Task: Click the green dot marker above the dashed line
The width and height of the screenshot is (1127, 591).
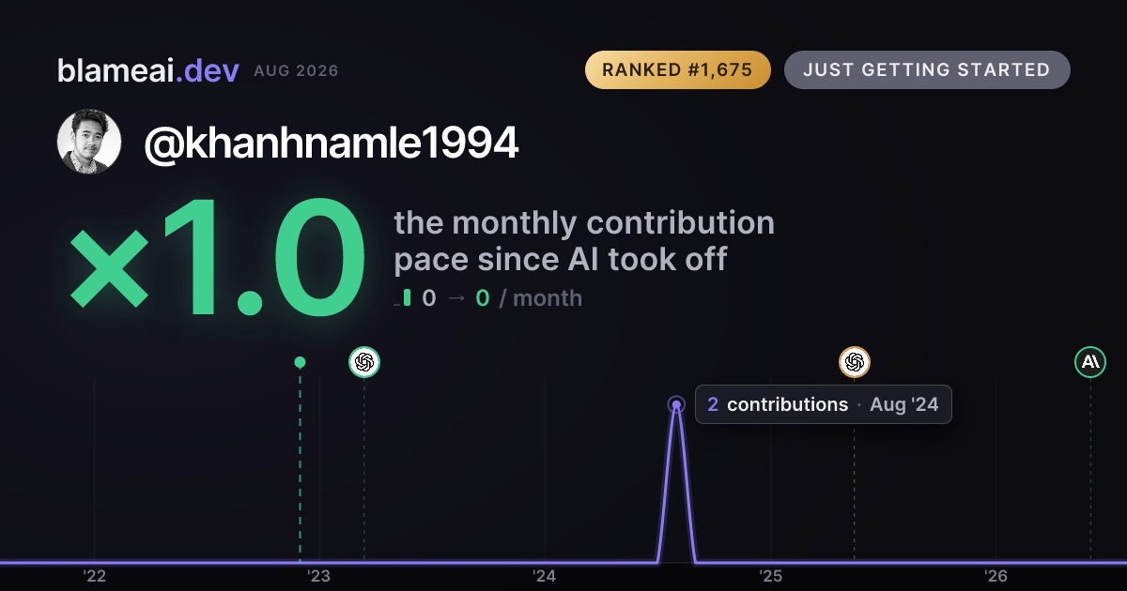Action: click(300, 362)
